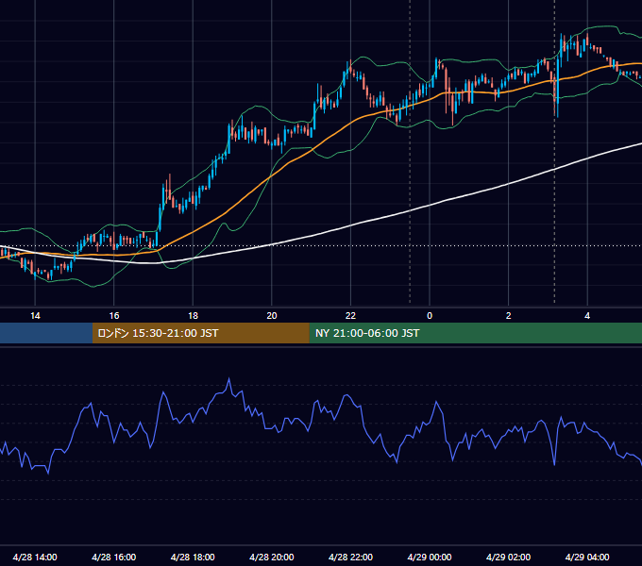Click hour label 16 on price chart axis
Screen dimensions: 642x566
pyautogui.click(x=114, y=316)
